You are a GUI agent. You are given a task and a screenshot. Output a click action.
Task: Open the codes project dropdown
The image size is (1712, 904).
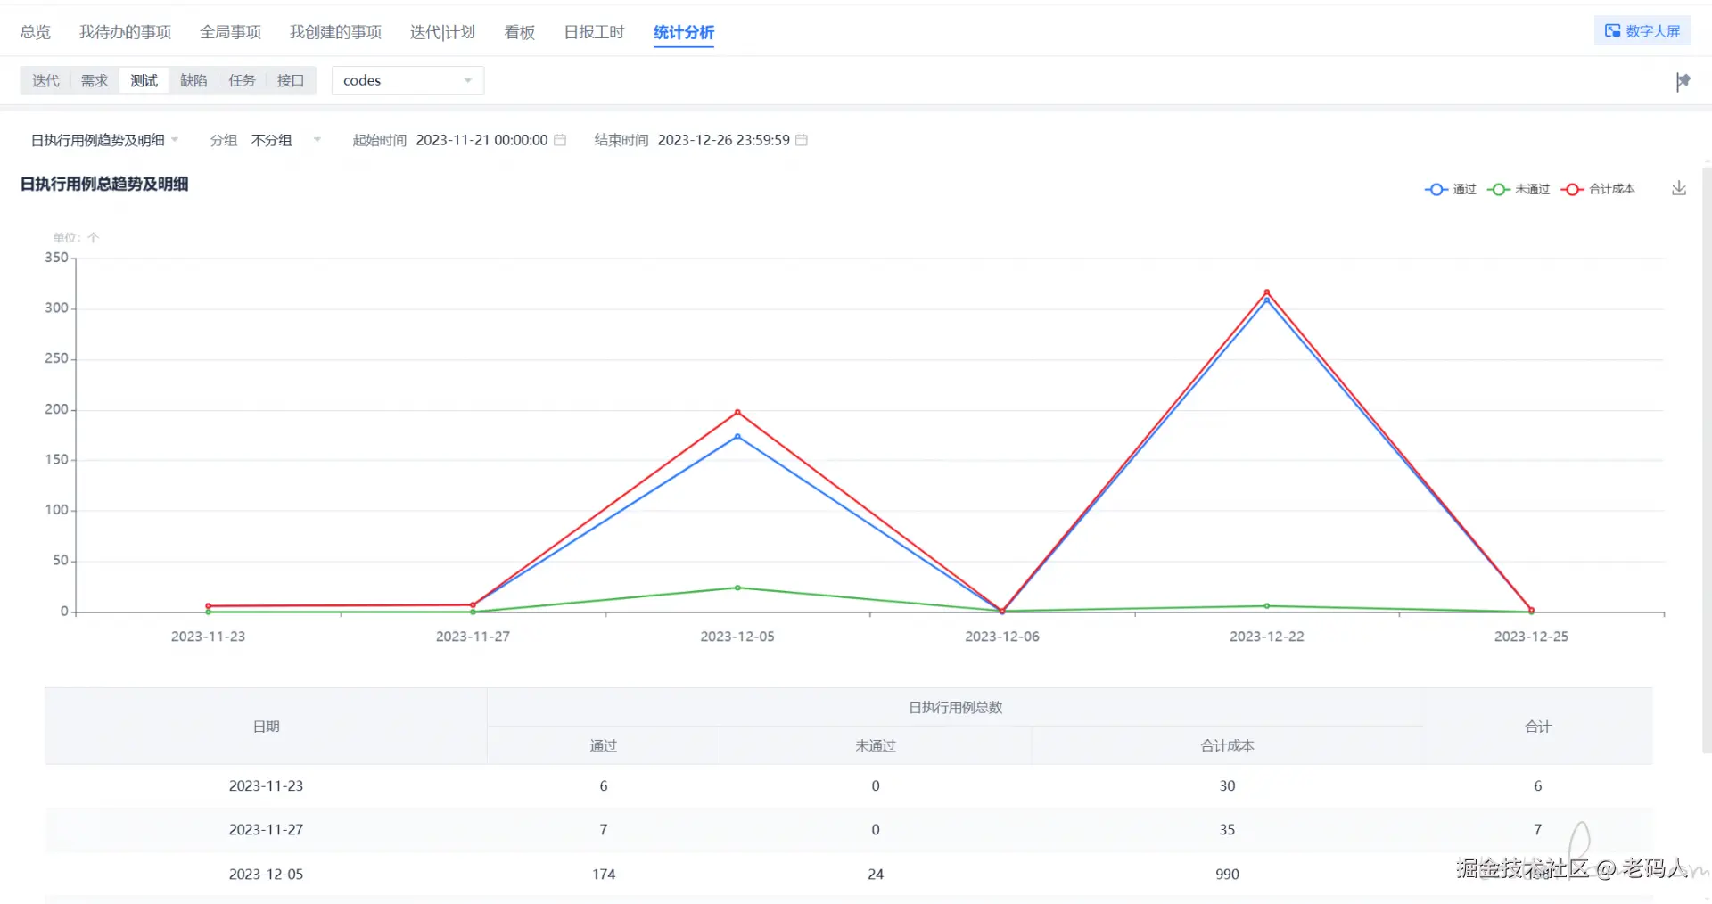[x=407, y=80]
